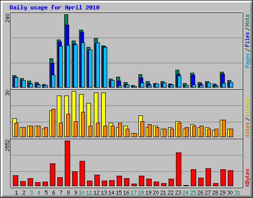
Task: Select the 2552 axis value label
Action: pos(7,145)
